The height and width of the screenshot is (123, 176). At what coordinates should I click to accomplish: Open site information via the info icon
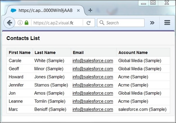click(x=20, y=23)
